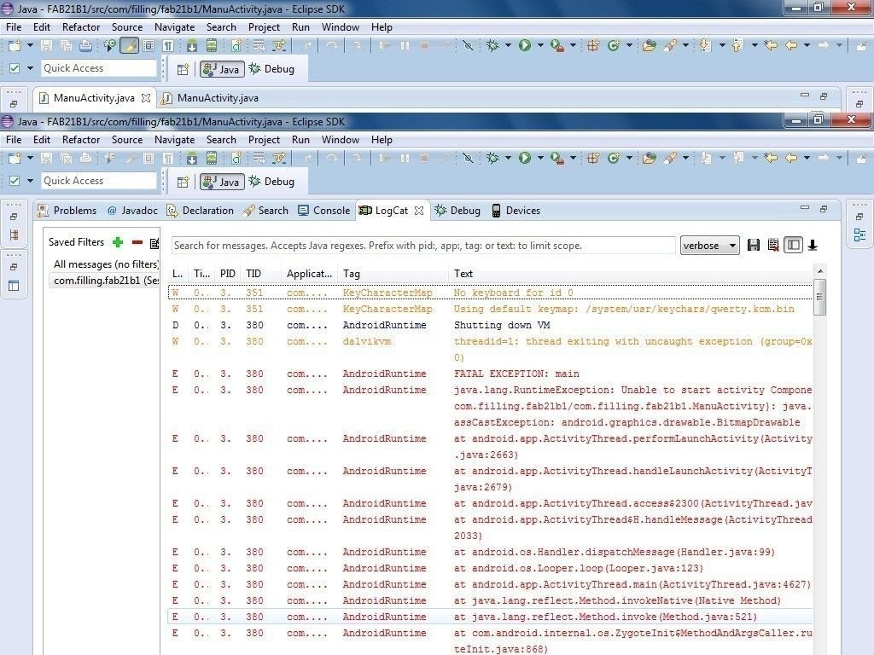Screen dimensions: 874x655
Task: Clear the LogCat log
Action: pos(773,245)
